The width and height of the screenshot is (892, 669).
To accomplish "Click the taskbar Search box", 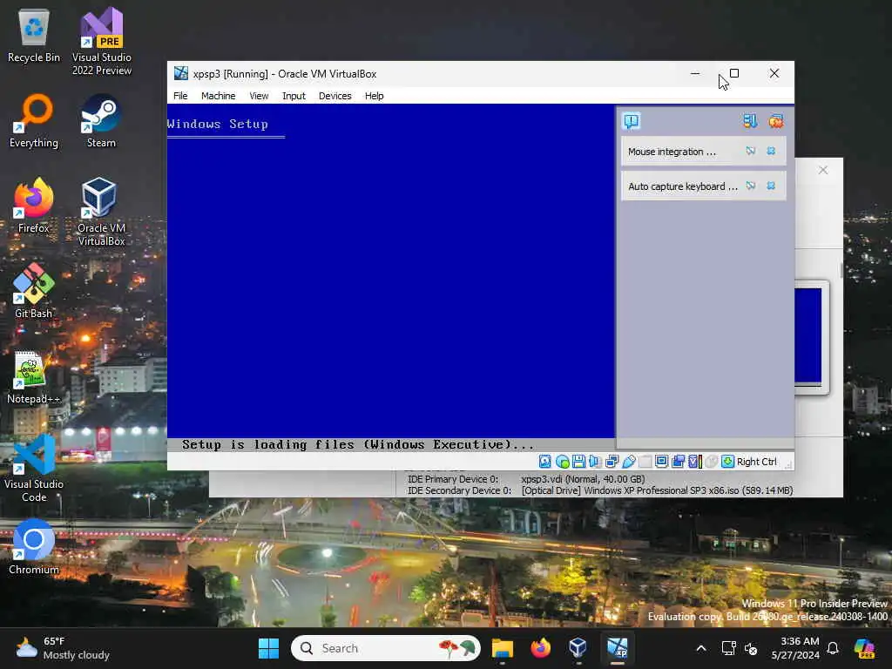I will click(386, 648).
